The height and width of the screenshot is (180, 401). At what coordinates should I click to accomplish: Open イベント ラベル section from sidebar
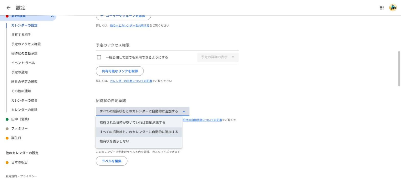(x=23, y=63)
